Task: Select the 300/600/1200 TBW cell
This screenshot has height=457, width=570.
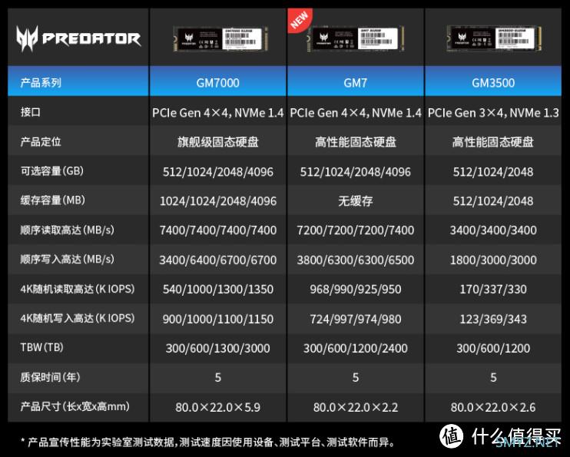Action: pyautogui.click(x=493, y=348)
